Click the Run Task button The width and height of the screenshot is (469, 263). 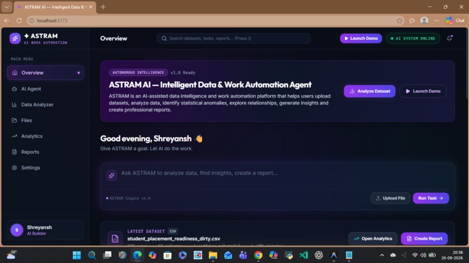pyautogui.click(x=431, y=198)
